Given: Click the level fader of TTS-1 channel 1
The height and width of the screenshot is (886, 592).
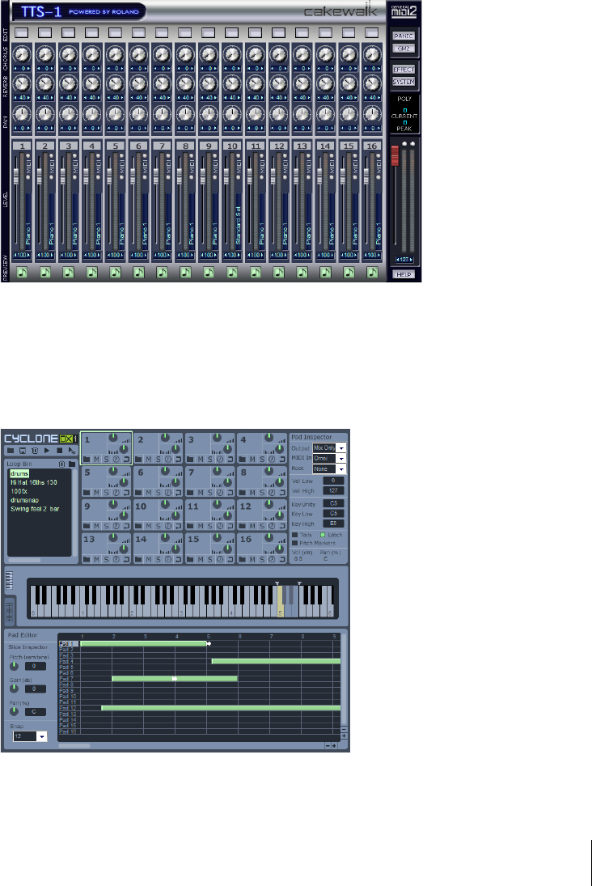Looking at the screenshot, I should [16, 176].
